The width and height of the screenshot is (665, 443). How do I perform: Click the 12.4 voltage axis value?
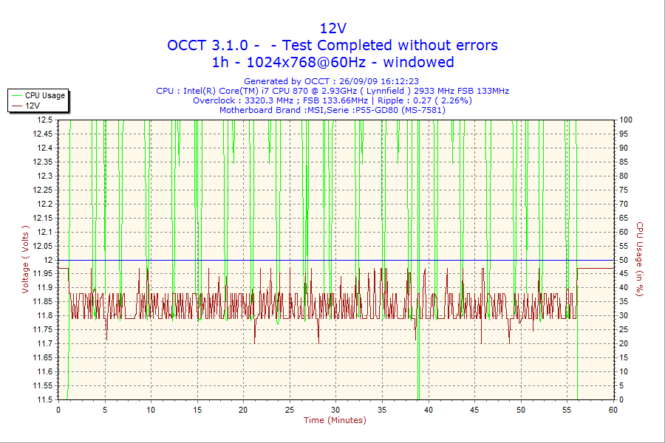click(45, 148)
